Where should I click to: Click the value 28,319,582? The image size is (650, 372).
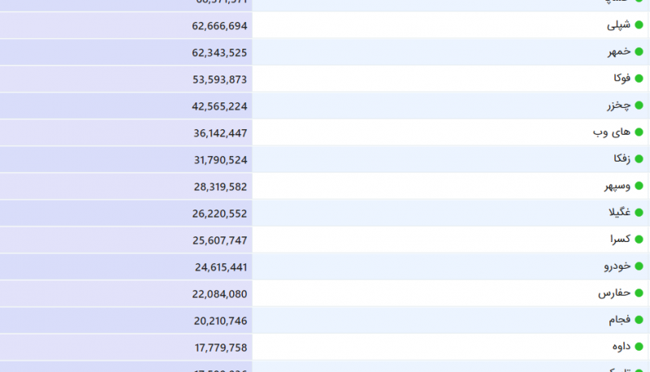coord(220,187)
